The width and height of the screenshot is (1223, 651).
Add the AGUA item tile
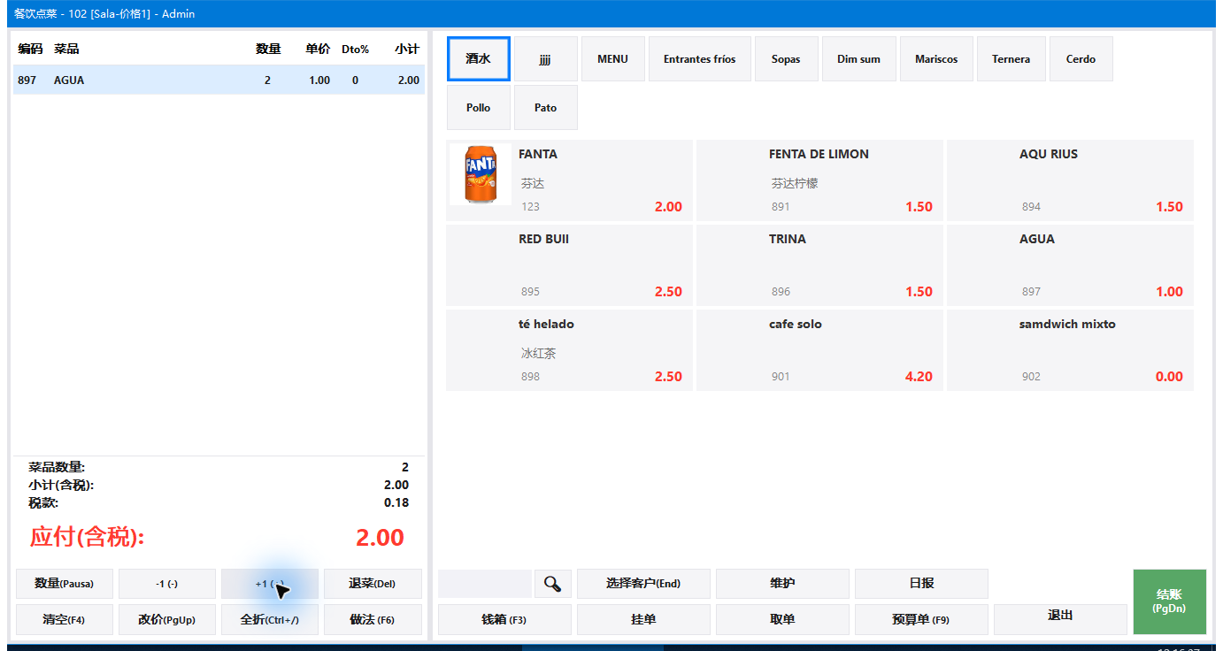pos(1070,265)
